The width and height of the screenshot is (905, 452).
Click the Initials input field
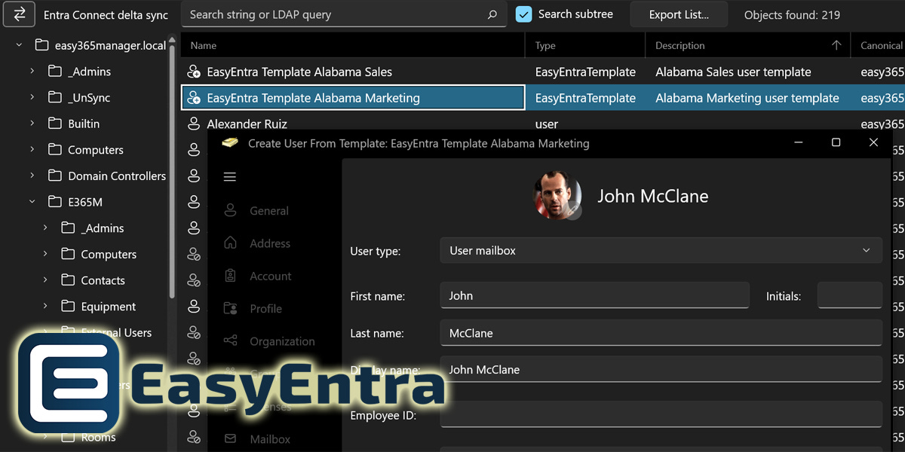(x=849, y=295)
